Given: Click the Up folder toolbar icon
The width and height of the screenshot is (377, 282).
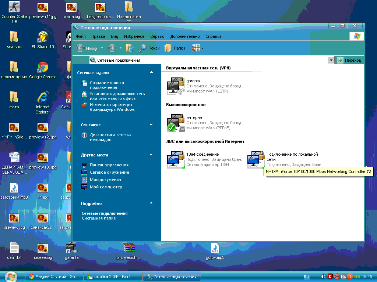Looking at the screenshot, I should coord(129,48).
